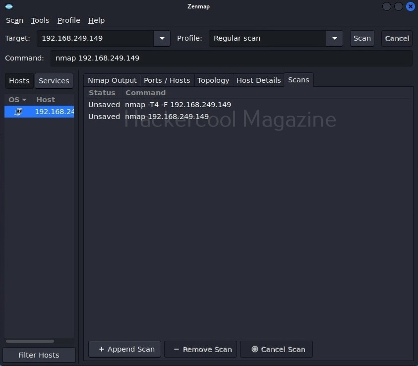Click the Profile field showing Regular scan
Image resolution: width=418 pixels, height=366 pixels.
pos(268,38)
